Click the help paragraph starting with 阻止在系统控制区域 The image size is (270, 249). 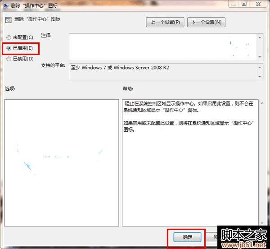coord(189,107)
